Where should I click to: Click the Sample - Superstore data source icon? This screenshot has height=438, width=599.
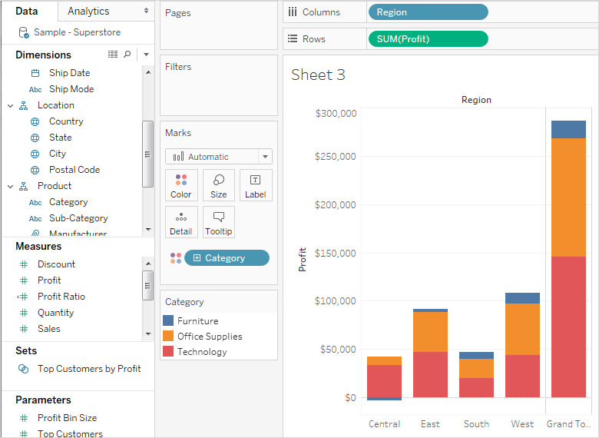pyautogui.click(x=24, y=32)
